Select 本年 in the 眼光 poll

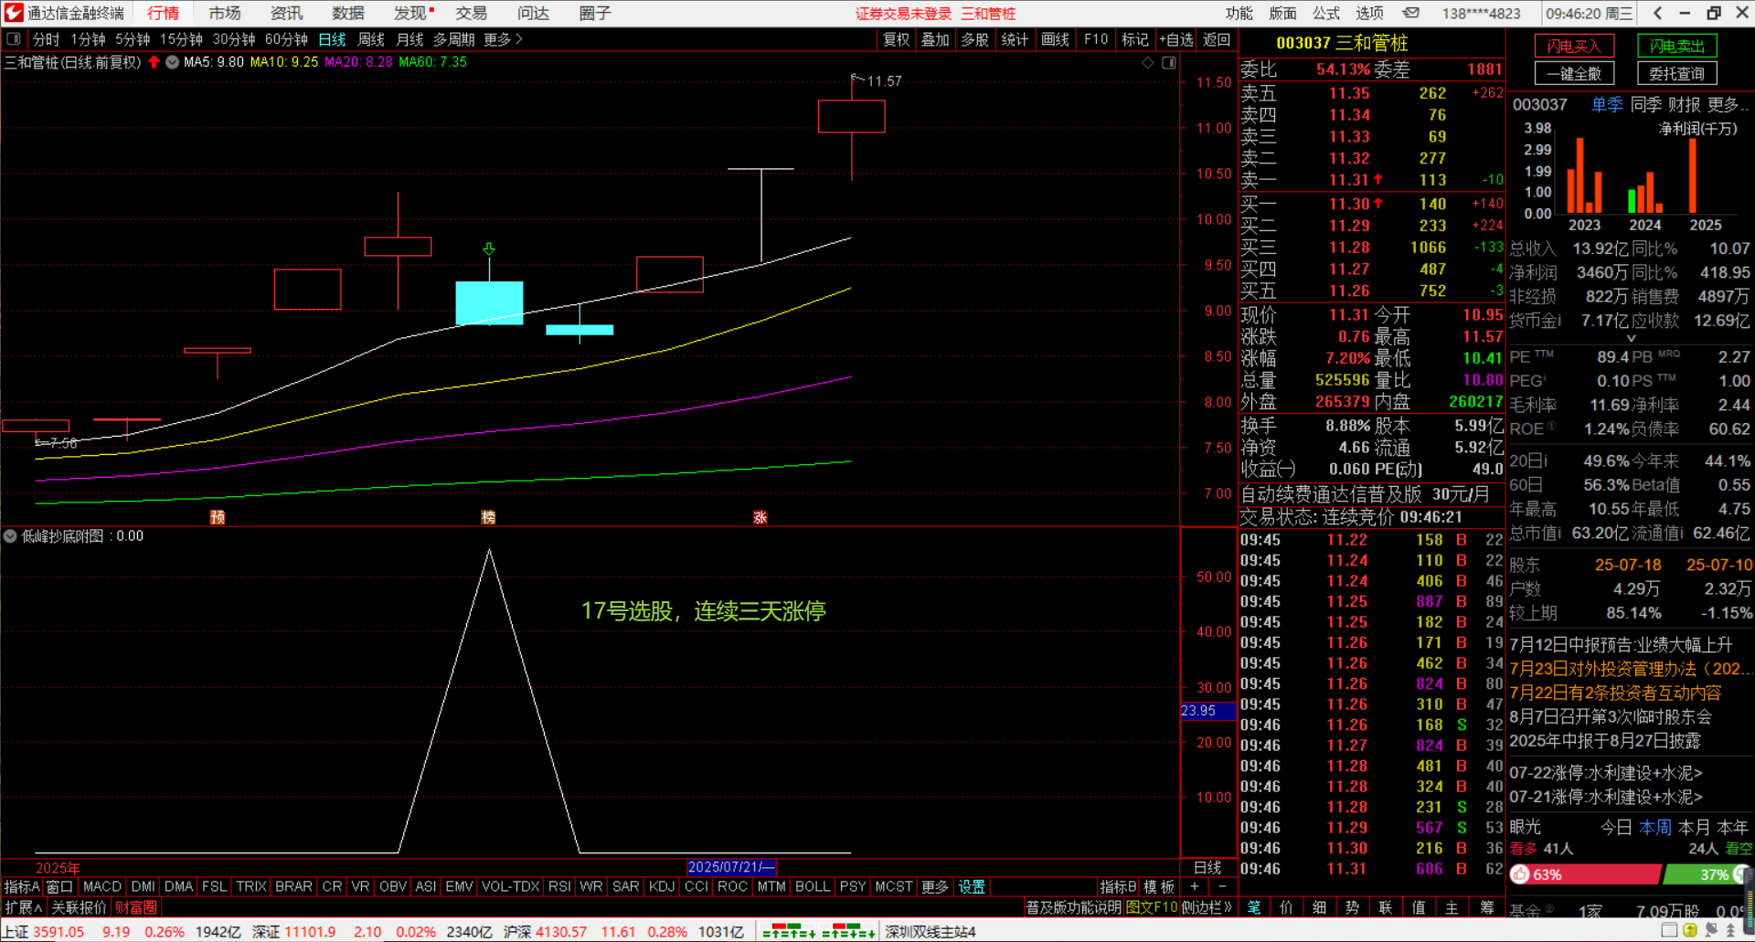1734,827
